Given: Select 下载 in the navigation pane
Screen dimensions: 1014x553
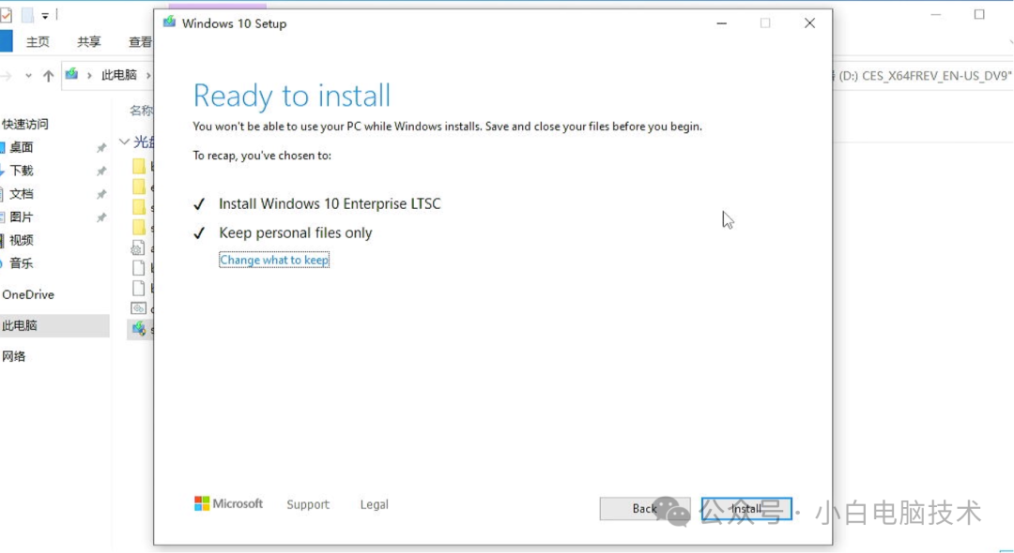Looking at the screenshot, I should click(22, 171).
